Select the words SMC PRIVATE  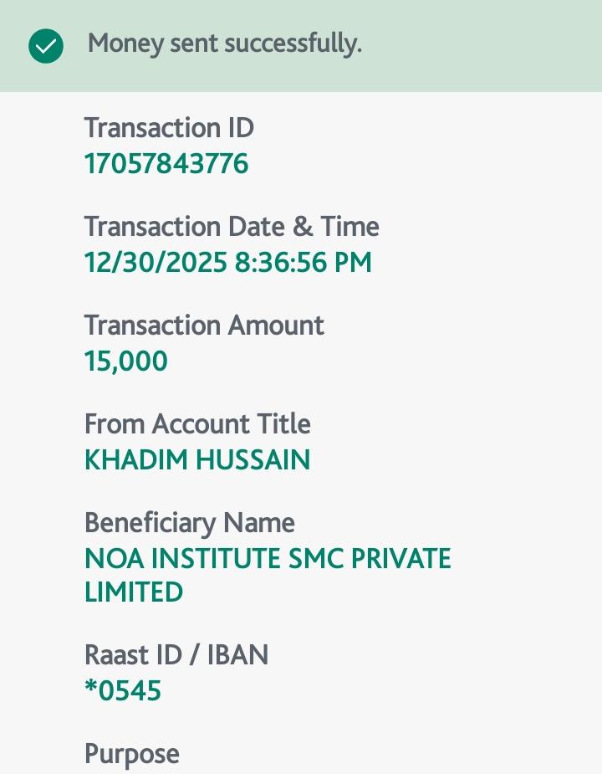tap(370, 559)
